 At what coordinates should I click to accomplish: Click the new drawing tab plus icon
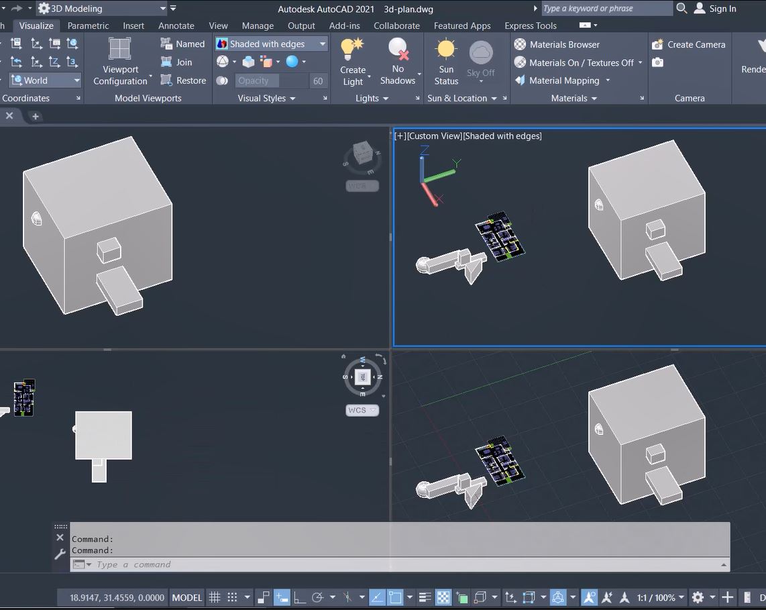(x=36, y=116)
